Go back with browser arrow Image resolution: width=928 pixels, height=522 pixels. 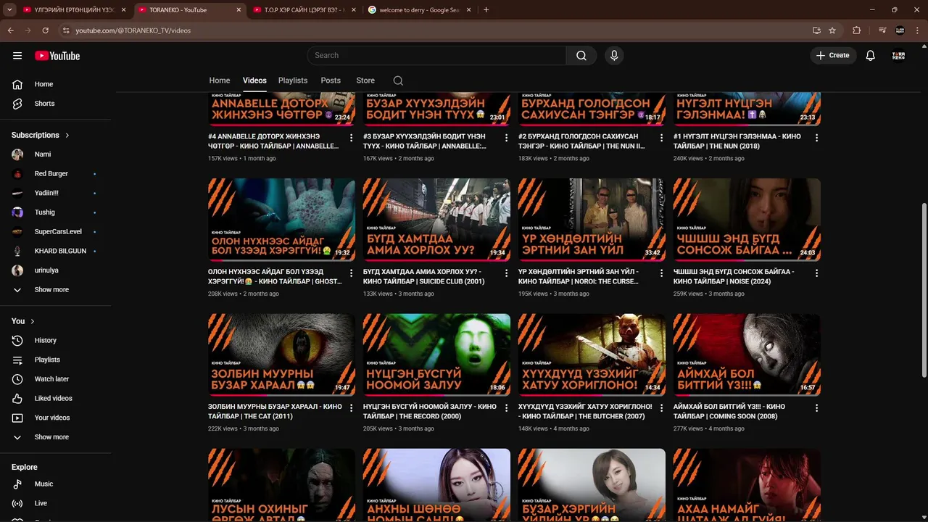(x=10, y=30)
